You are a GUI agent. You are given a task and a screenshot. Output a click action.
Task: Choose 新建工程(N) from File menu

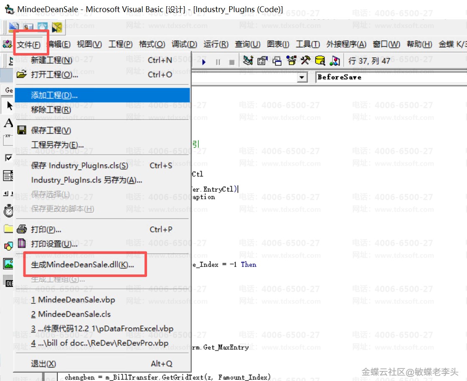102,60
